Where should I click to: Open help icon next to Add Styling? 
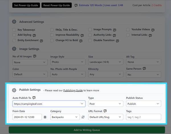(x=34, y=35)
